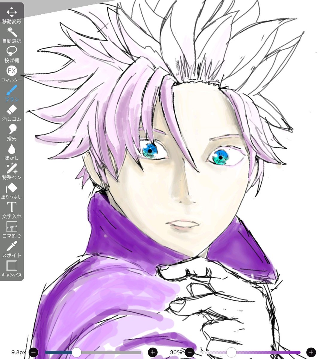Select the Blur (ぼかし) tool
The image size is (325, 359).
click(x=12, y=152)
